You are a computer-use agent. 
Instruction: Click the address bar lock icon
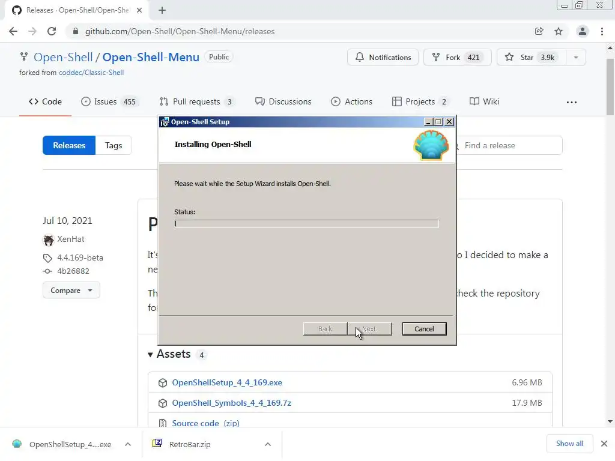[76, 31]
